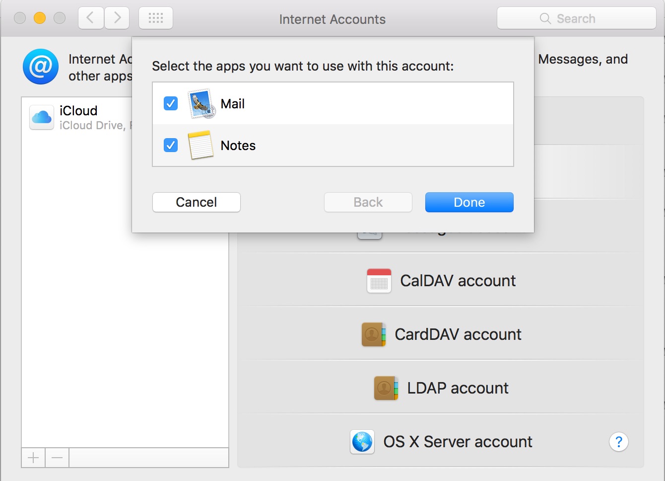Click the Back button in the dialog
665x481 pixels.
click(368, 202)
